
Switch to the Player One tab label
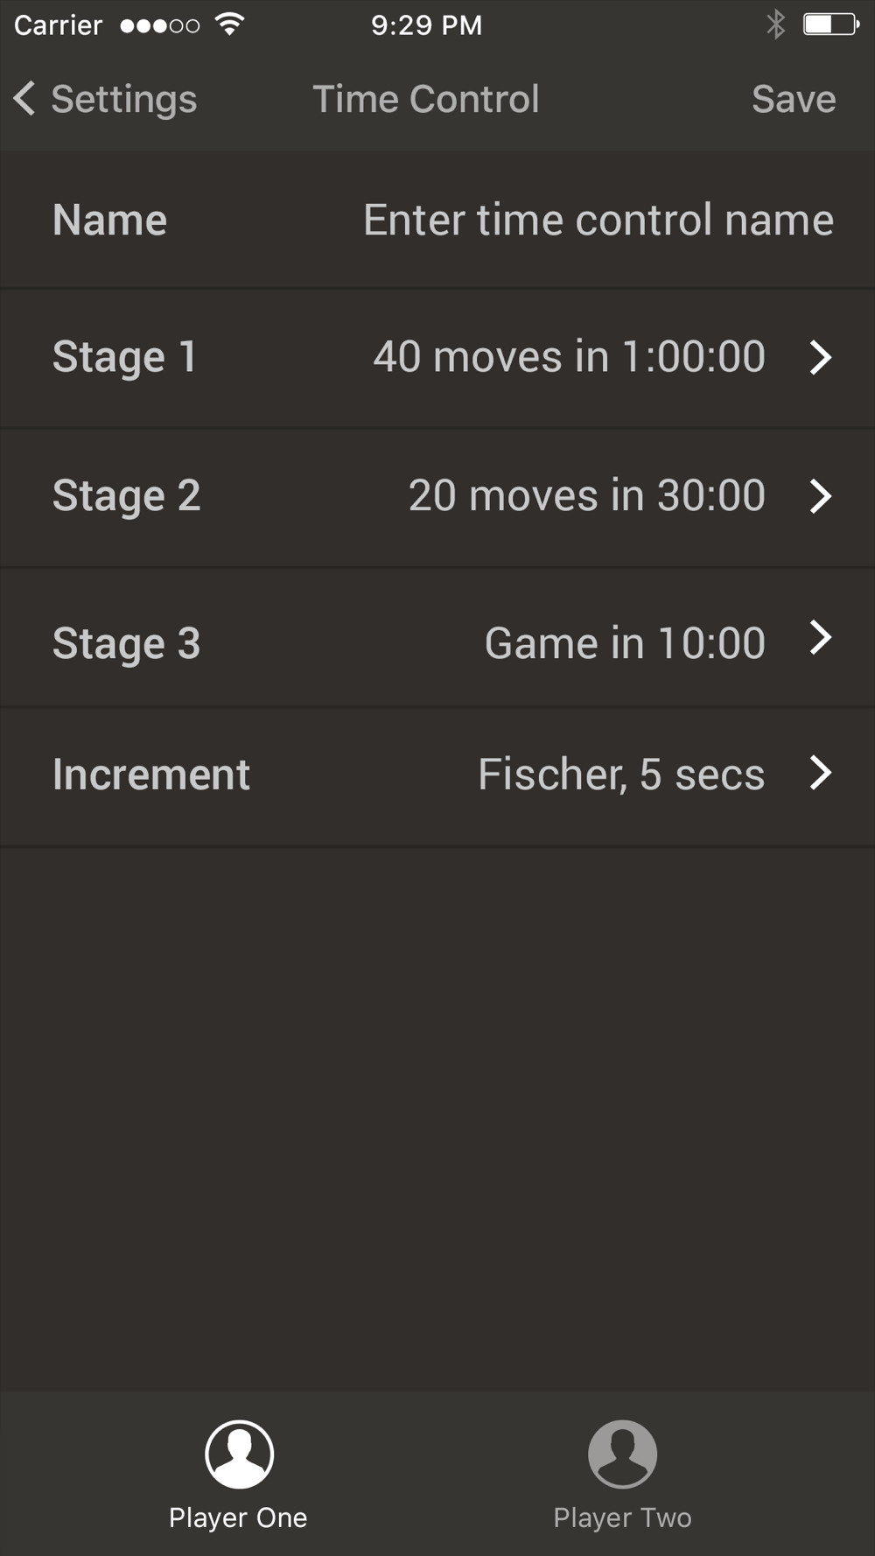[x=238, y=1517]
